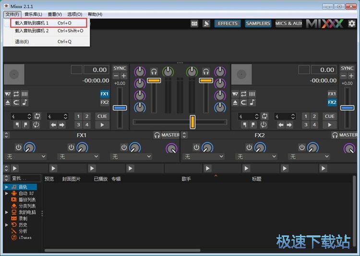The height and width of the screenshot is (256, 360).
Task: Click the crossfader slider handle
Action: (x=192, y=122)
